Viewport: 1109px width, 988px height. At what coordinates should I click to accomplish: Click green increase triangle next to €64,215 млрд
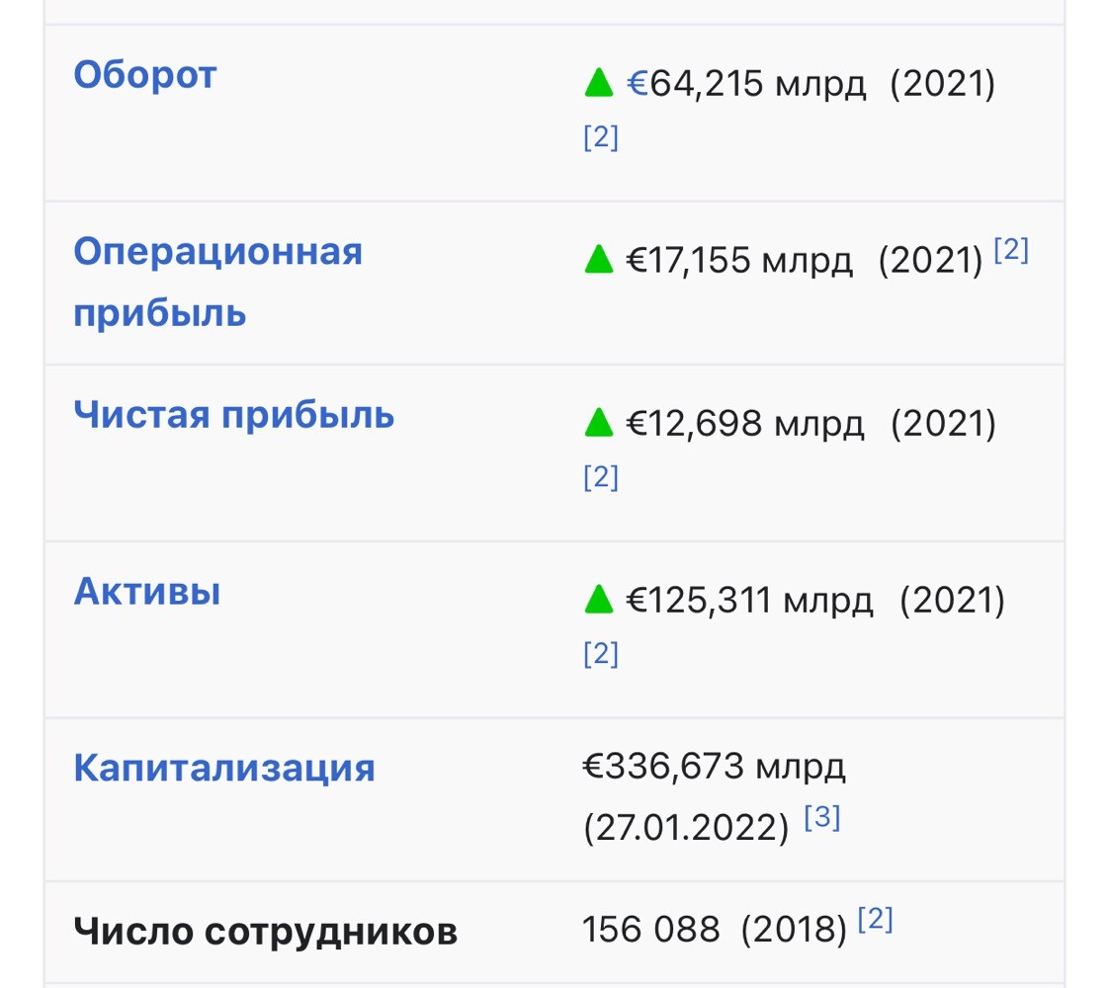tap(598, 83)
